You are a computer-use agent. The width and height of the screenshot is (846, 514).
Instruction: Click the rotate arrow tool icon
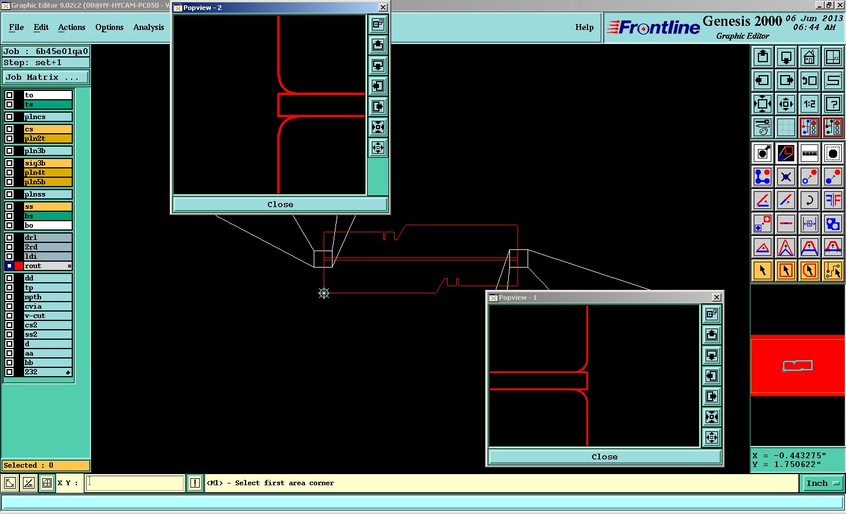pyautogui.click(x=810, y=200)
